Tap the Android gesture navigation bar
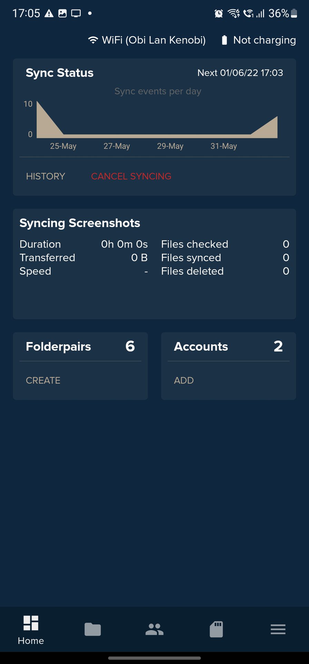The height and width of the screenshot is (664, 309). tap(154, 658)
